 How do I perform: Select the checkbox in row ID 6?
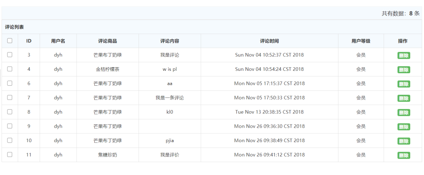pos(10,83)
